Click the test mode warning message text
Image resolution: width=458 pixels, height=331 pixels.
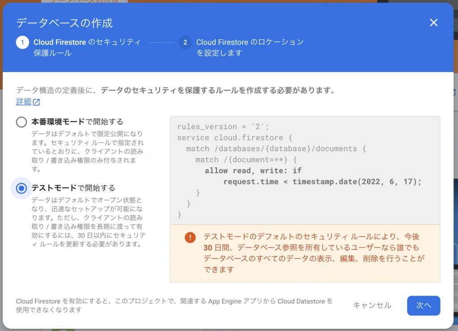313,253
